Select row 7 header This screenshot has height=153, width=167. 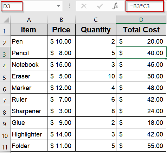pos(5,99)
